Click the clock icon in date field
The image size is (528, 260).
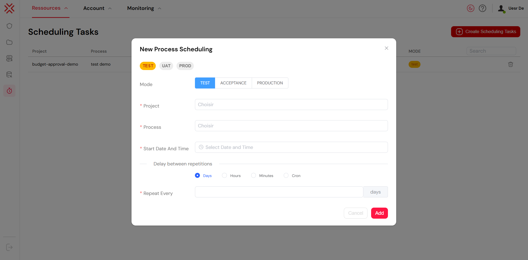[201, 147]
